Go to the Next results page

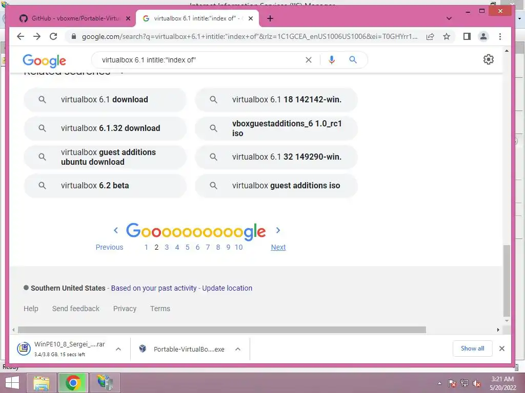coord(278,247)
